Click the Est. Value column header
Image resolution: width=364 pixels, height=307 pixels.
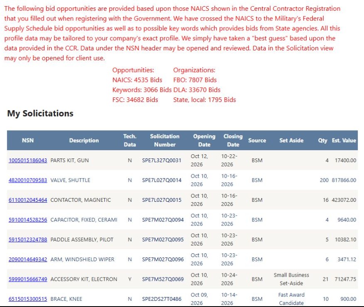tap(344, 140)
